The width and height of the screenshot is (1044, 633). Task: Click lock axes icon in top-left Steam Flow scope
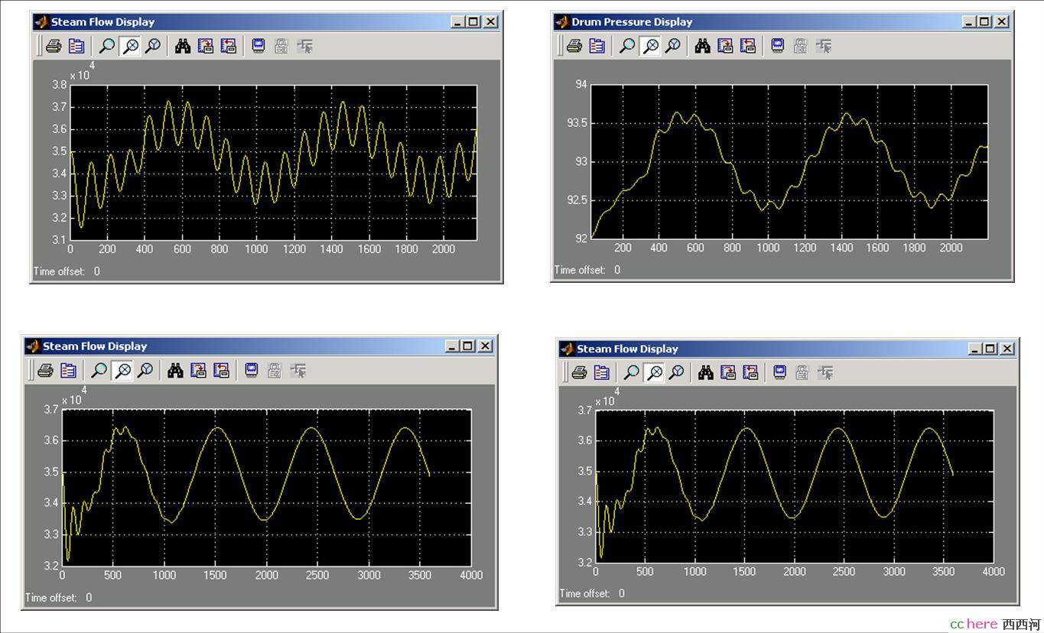point(281,46)
